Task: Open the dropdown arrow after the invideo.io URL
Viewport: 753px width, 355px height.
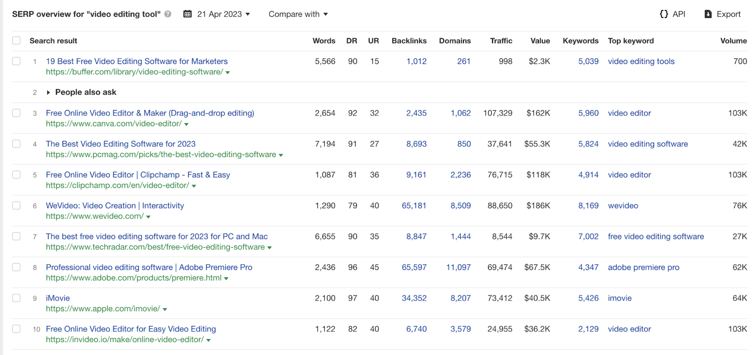Action: pyautogui.click(x=208, y=340)
